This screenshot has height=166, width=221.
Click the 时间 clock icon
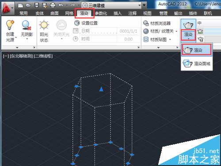[76, 39]
